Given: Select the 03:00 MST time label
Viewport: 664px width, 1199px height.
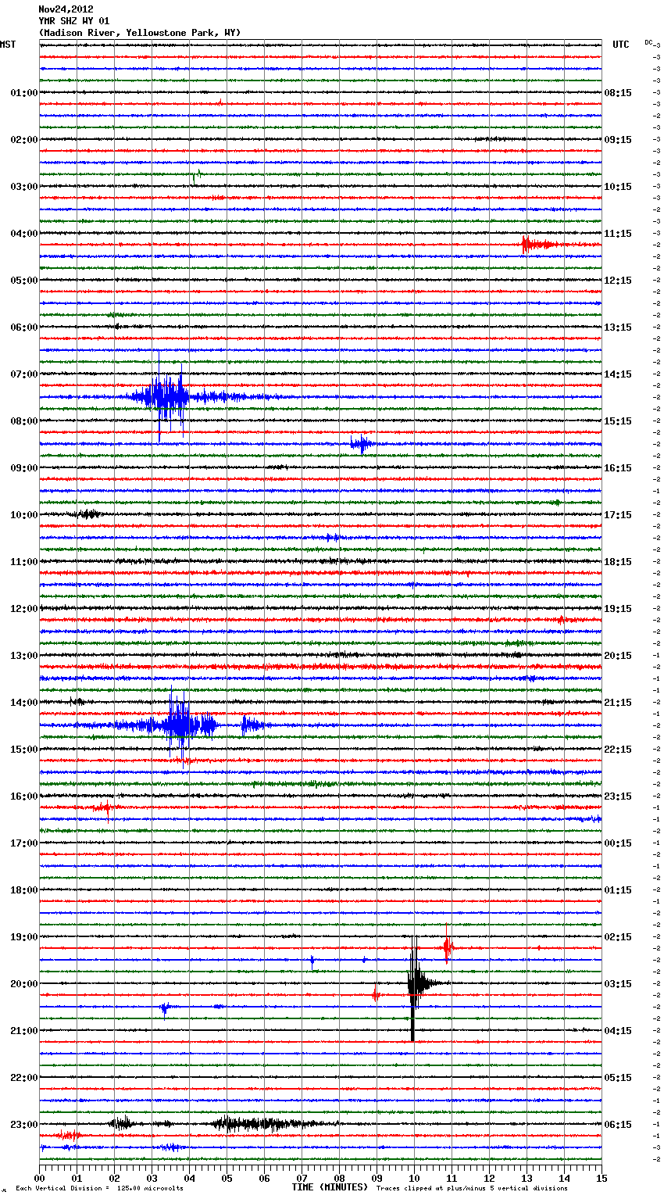Looking at the screenshot, I should [x=24, y=187].
